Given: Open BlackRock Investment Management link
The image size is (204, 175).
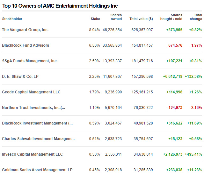Looking at the screenshot, I should coord(37,123).
